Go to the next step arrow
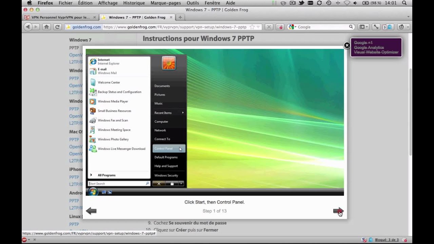Viewport: 434px width, 244px height. pos(338,211)
